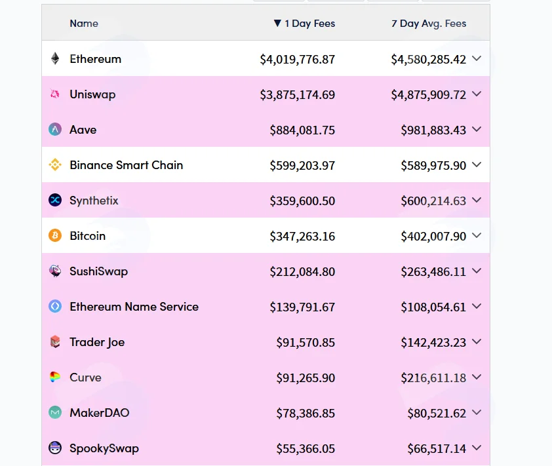Viewport: 552px width, 466px height.
Task: Click the Ethereum diamond logo icon
Action: point(55,59)
